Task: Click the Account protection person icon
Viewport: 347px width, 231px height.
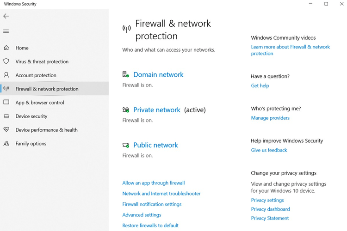Action: pos(6,75)
